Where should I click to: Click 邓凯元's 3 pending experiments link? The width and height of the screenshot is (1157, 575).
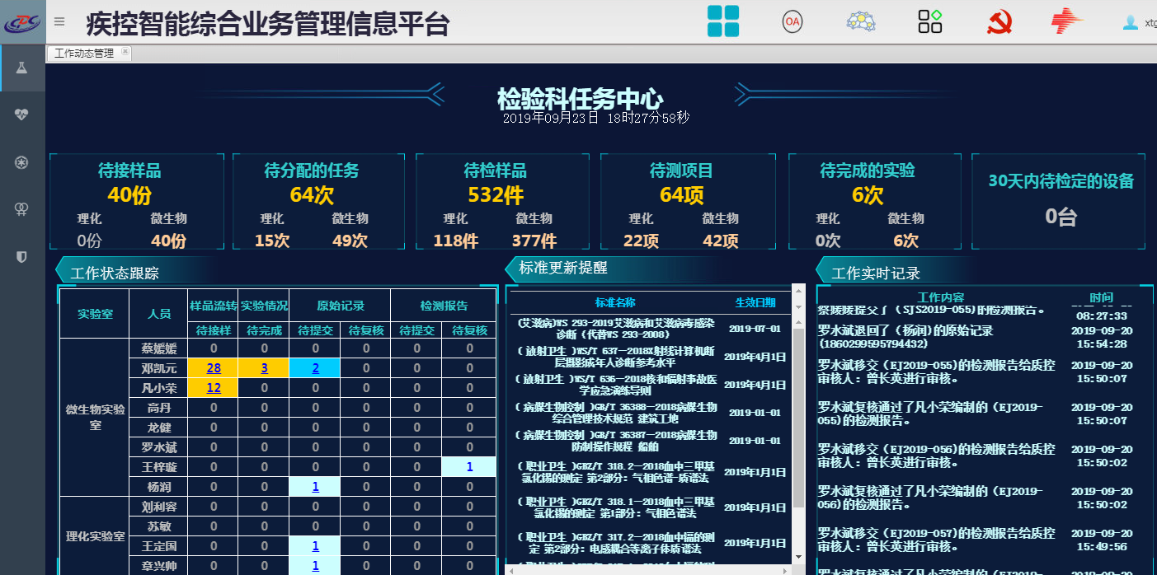(264, 368)
